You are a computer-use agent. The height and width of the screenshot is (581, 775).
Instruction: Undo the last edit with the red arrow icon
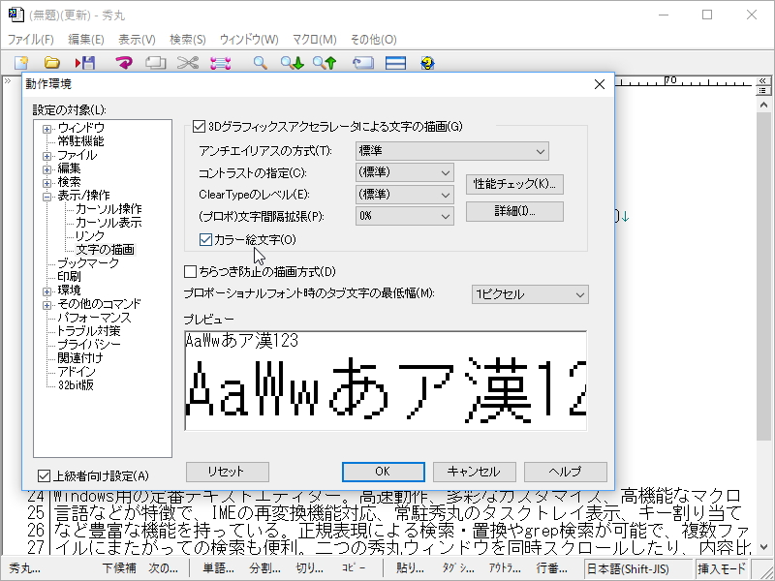click(x=124, y=63)
